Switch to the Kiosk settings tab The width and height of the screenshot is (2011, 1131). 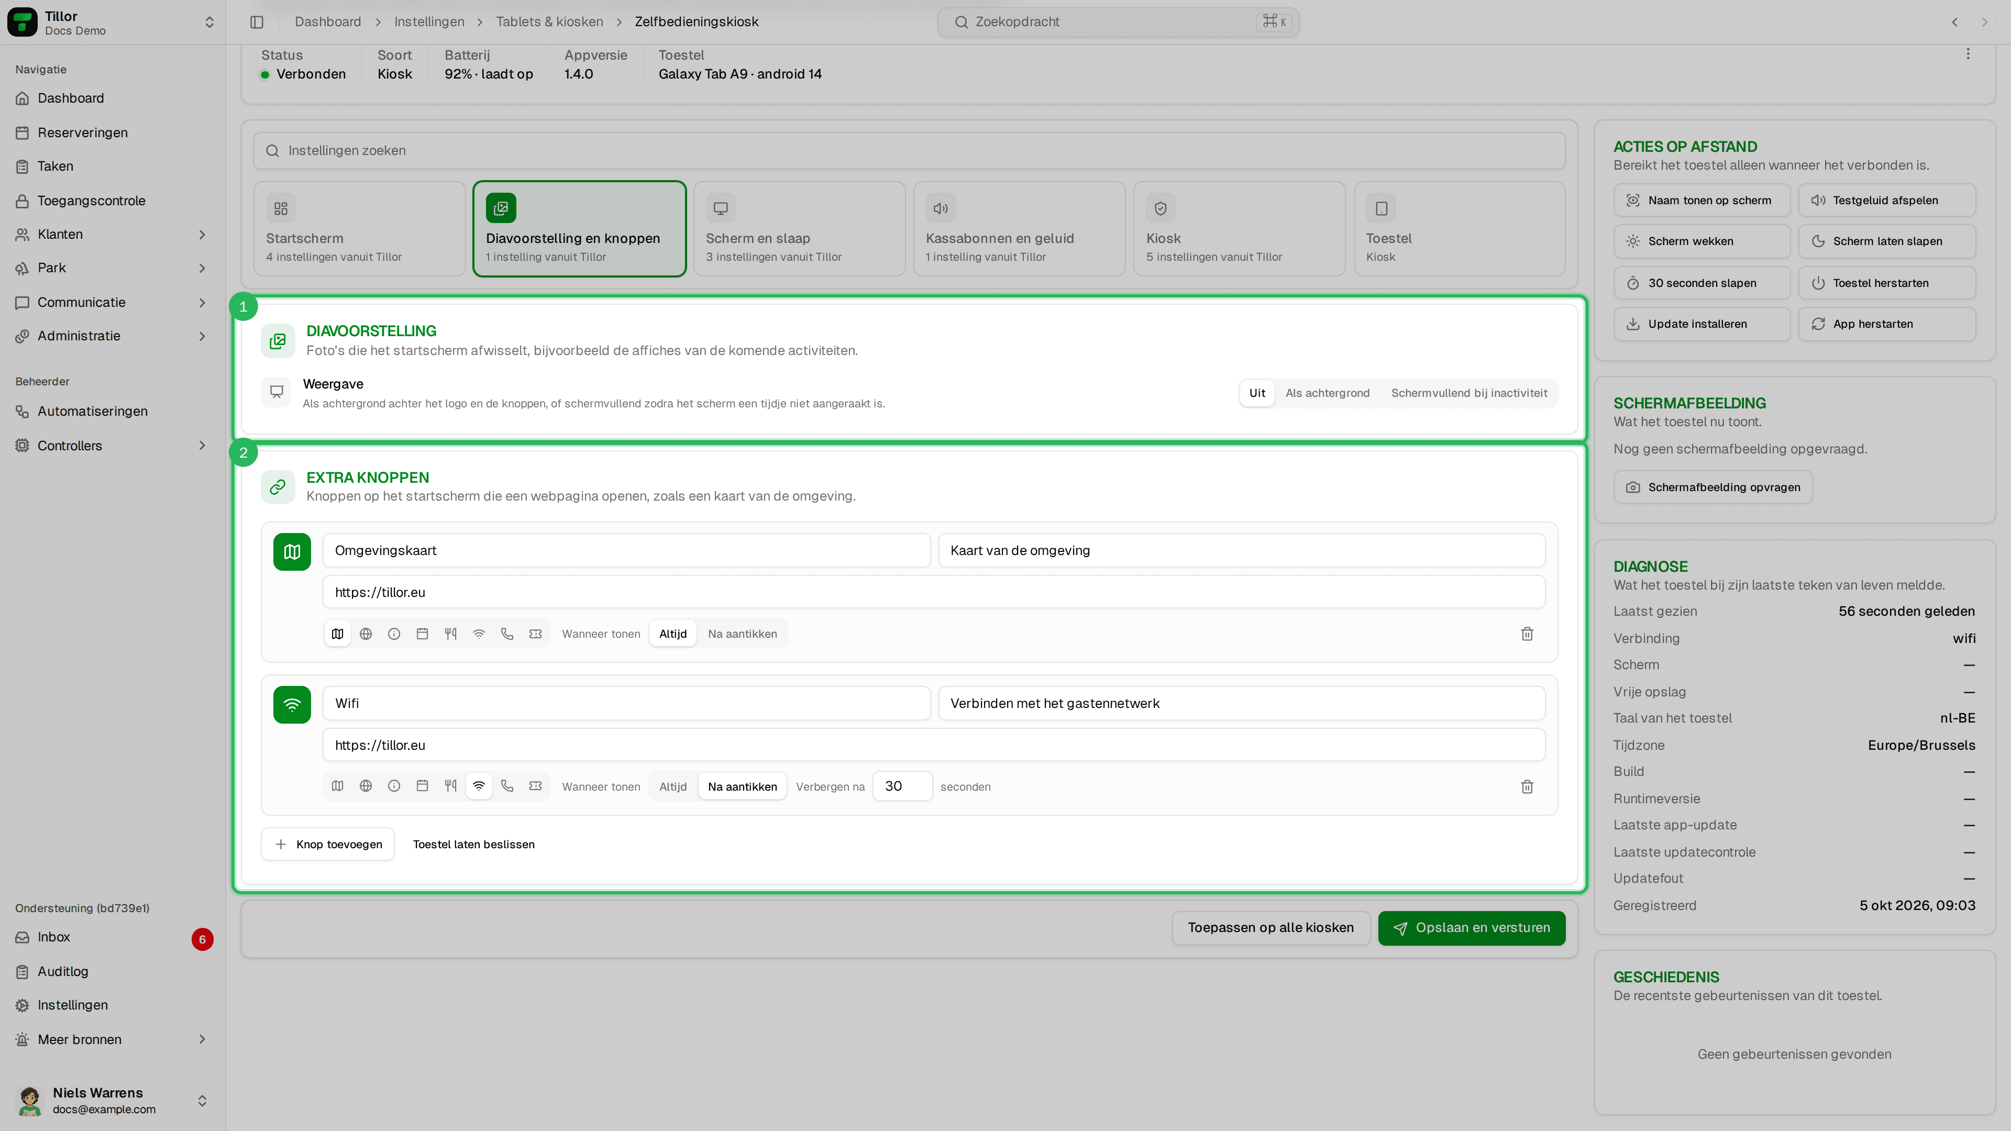1239,229
